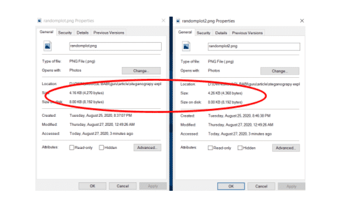The image size is (352, 209).
Task: Open Details tab in randomplot.png Properties
Action: click(82, 33)
